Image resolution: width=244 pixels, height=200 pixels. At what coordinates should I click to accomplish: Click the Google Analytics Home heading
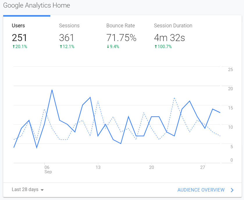[37, 5]
